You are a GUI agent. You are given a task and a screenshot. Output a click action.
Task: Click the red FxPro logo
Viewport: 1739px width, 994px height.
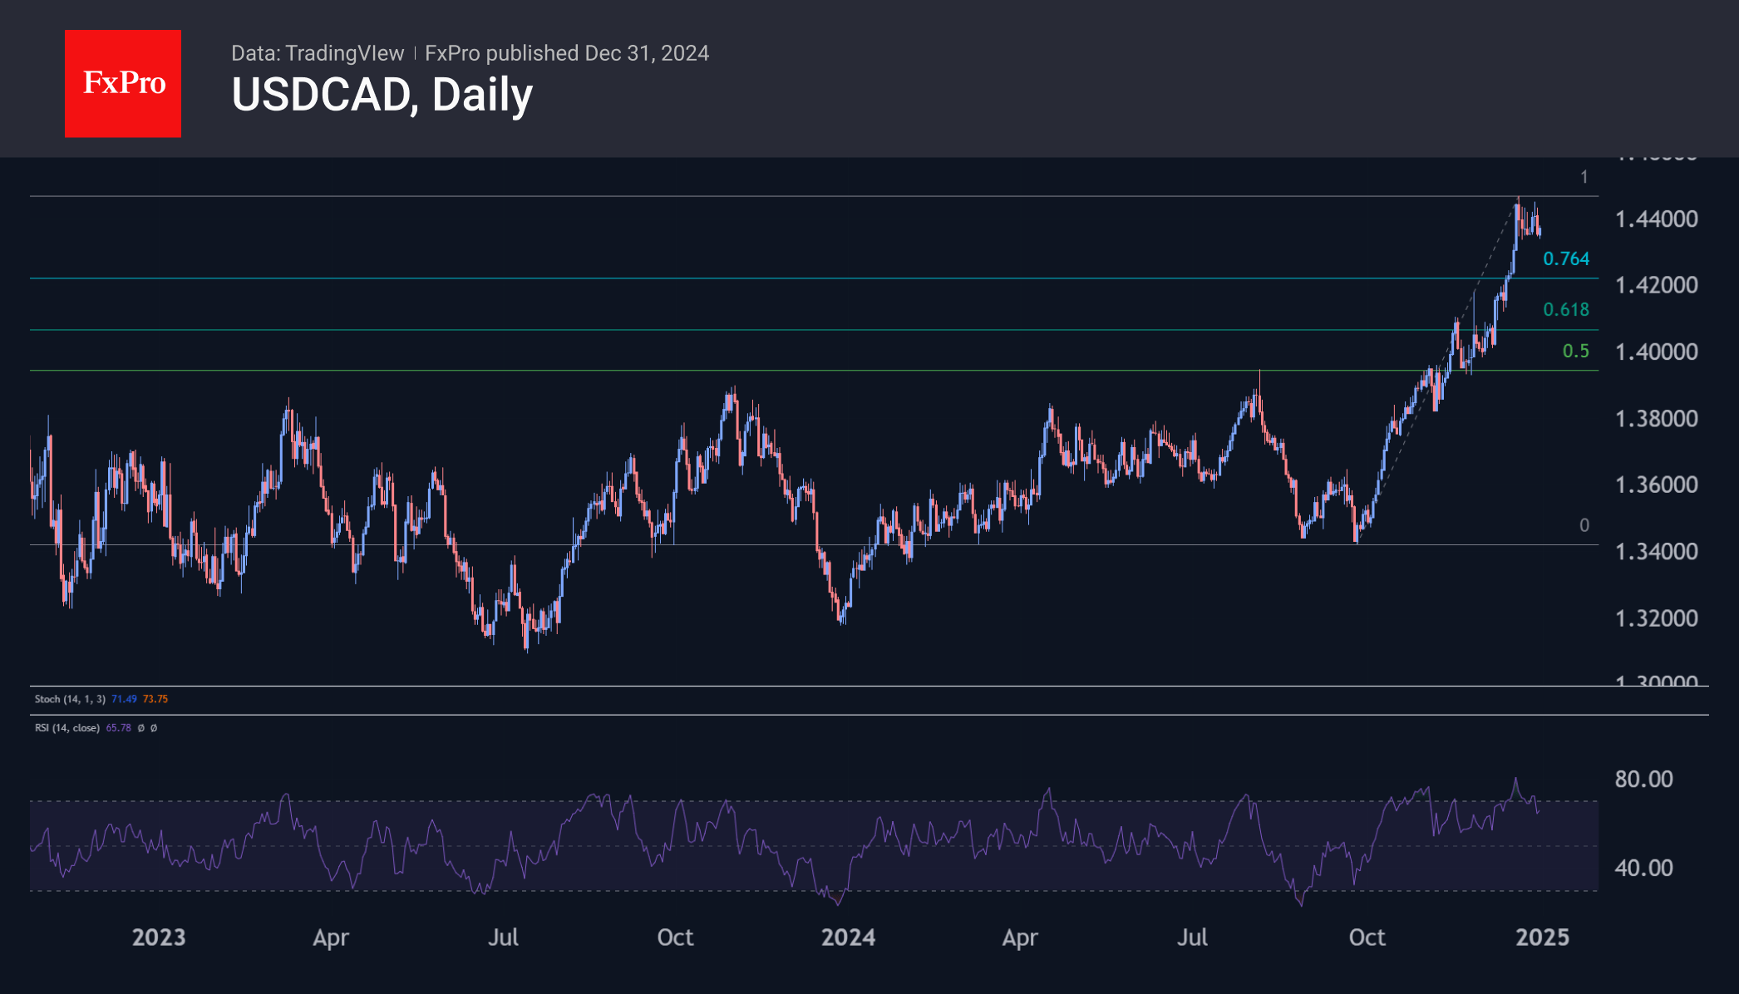(123, 83)
